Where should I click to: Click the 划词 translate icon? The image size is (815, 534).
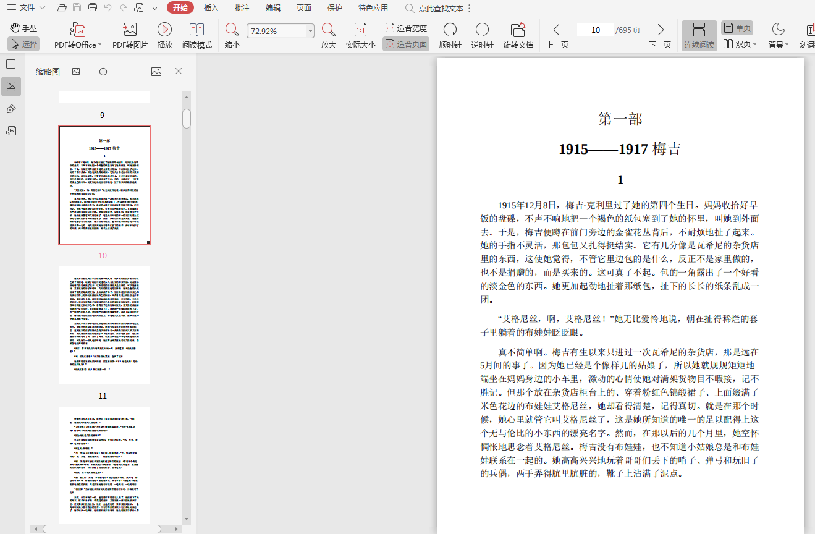click(x=810, y=30)
